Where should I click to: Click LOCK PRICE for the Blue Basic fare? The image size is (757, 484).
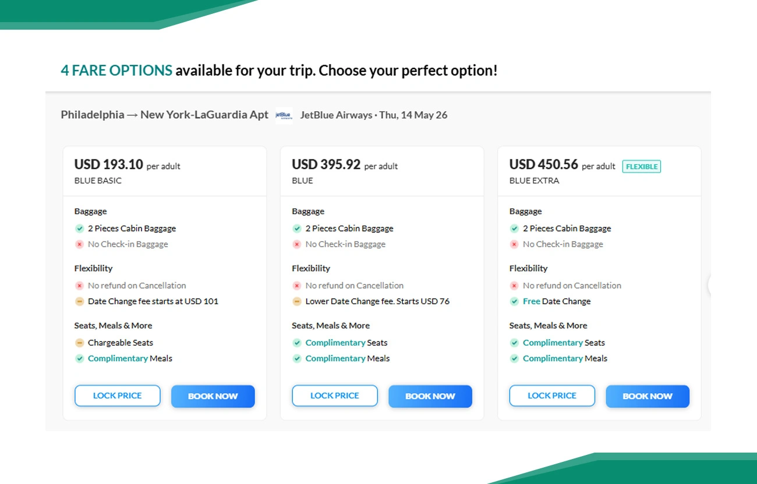point(117,396)
